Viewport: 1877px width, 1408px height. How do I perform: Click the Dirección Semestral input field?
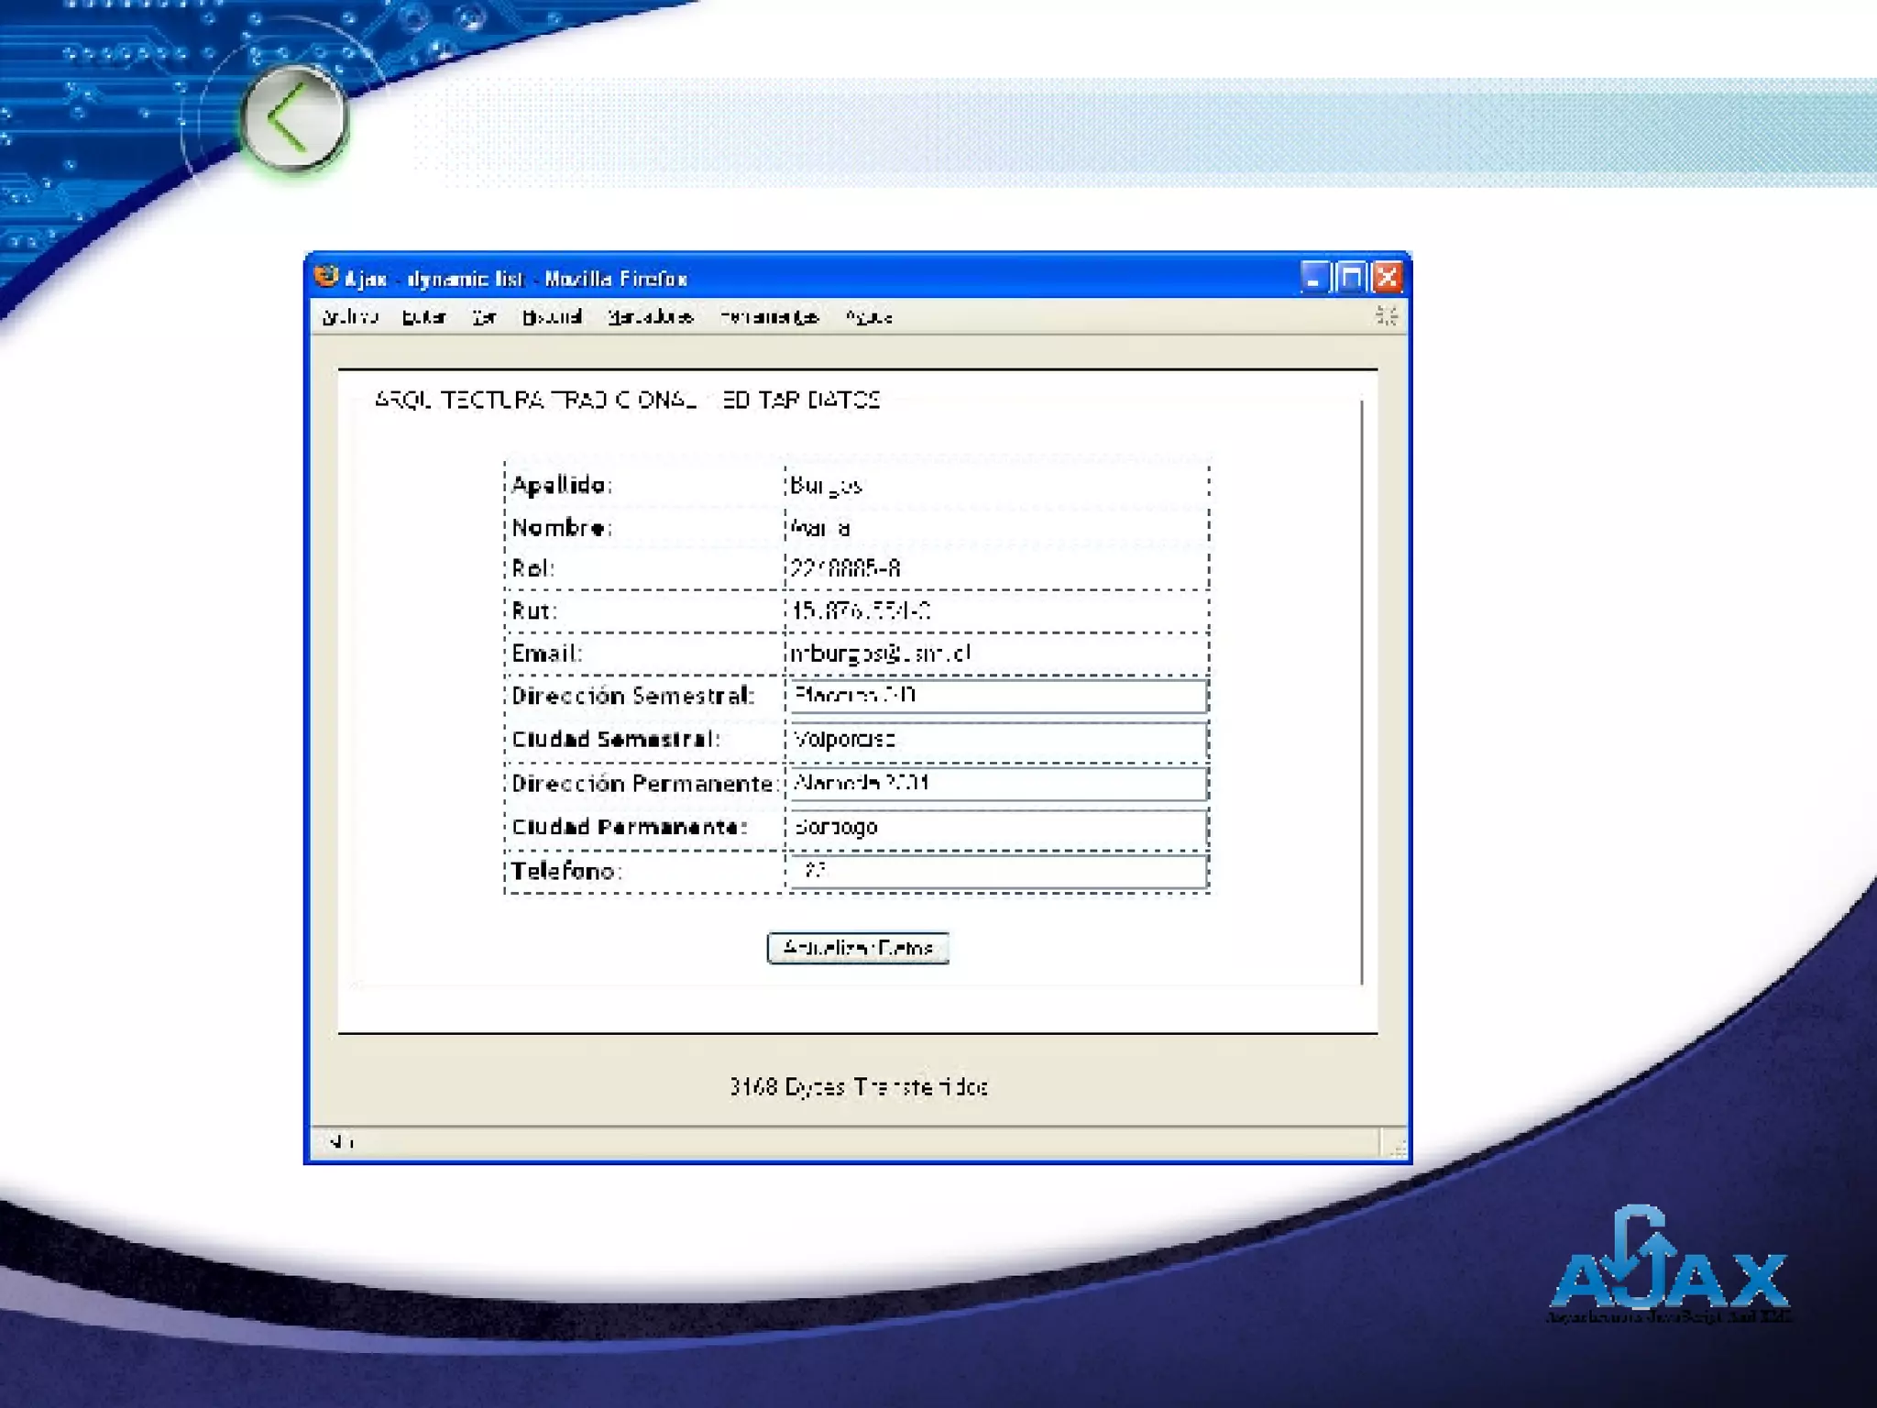click(x=996, y=697)
